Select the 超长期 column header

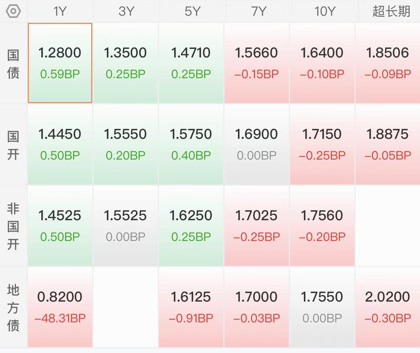[x=391, y=11]
